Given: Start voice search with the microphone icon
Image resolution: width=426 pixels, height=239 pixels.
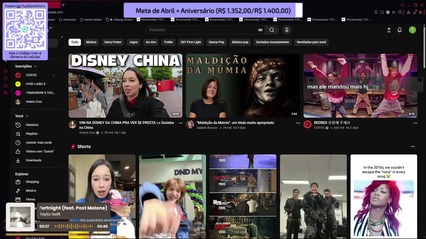Looking at the screenshot, I should [x=287, y=30].
